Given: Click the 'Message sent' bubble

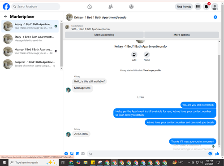Looking at the screenshot, I should click(82, 88).
